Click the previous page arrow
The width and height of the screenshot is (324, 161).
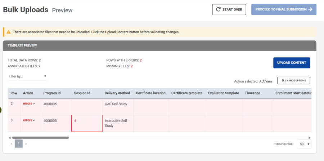coord(12,144)
